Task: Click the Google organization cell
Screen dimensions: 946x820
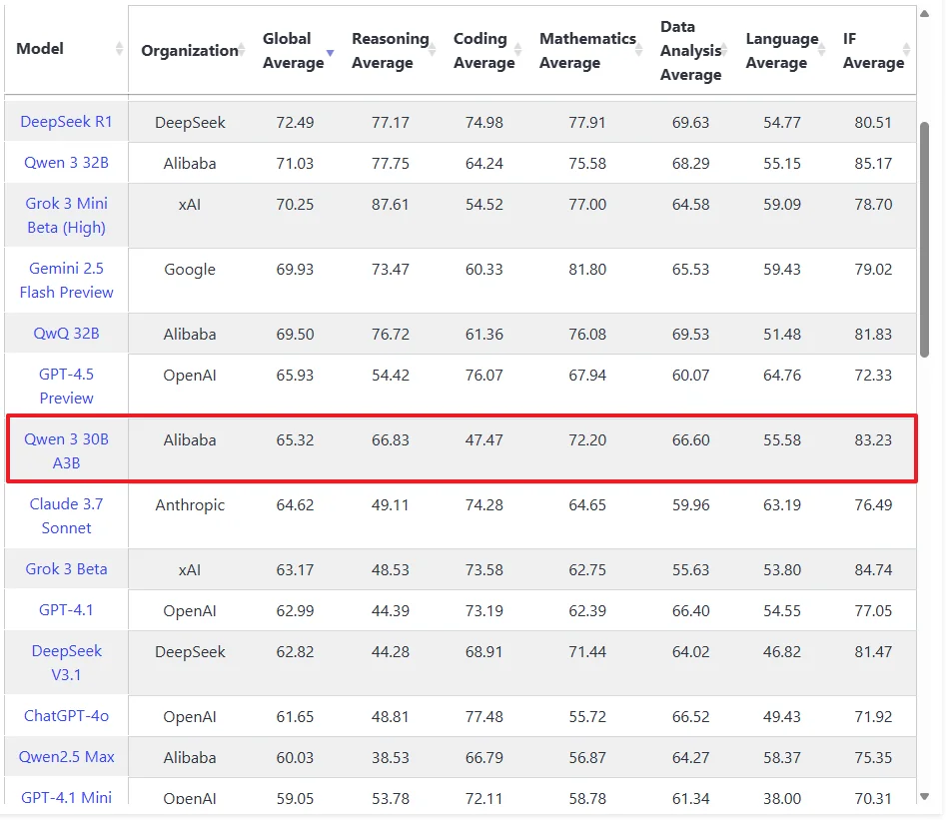Action: pyautogui.click(x=190, y=270)
